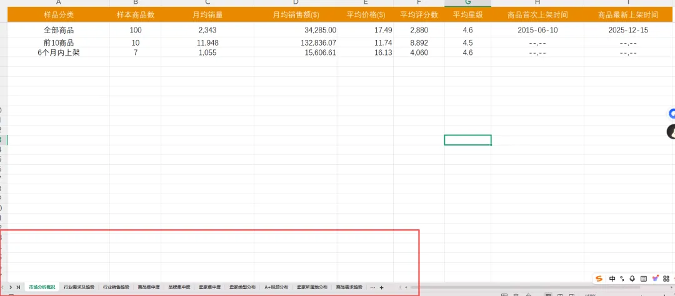Select cell 全部商品
This screenshot has width=675, height=296.
coord(59,30)
